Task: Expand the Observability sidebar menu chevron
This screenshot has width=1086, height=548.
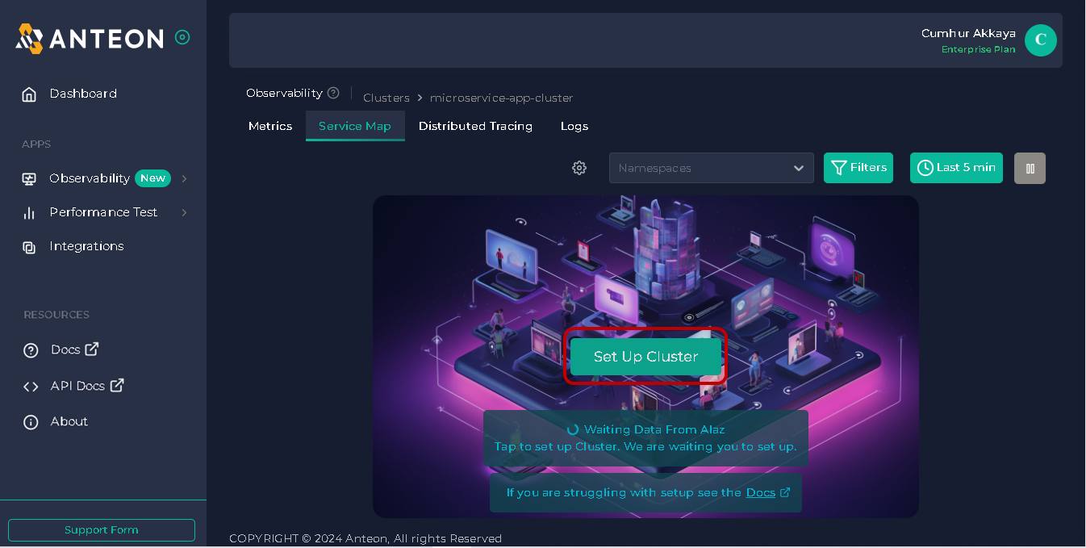Action: [x=184, y=178]
